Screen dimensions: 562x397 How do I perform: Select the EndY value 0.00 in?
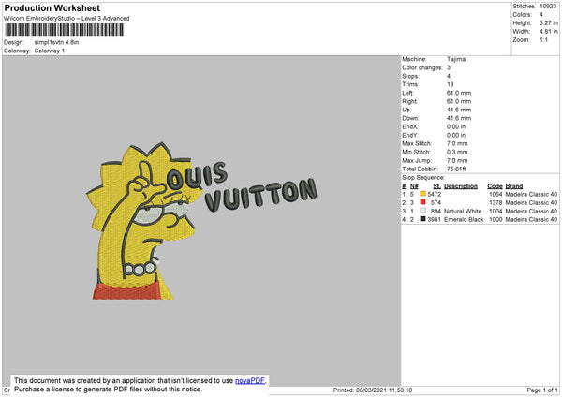(x=456, y=135)
